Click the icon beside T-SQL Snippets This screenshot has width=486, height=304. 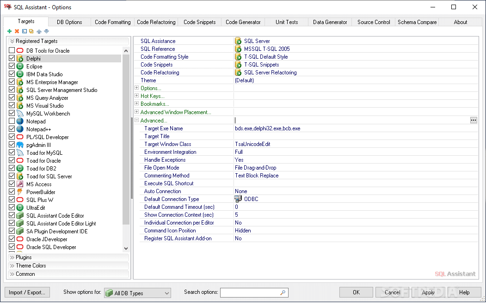(238, 64)
